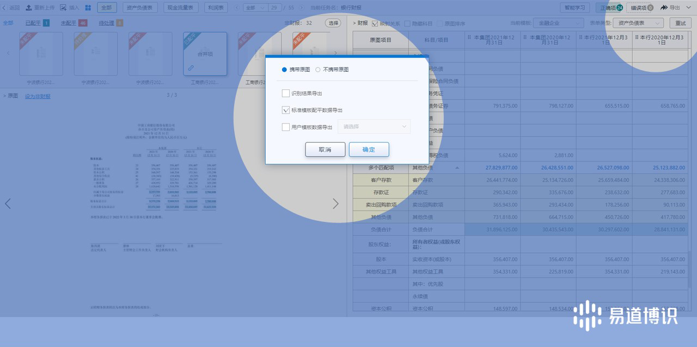Screen dimensions: 697x347
Task: Uncheck 标准模板配平数据导出 checkbox
Action: (286, 110)
